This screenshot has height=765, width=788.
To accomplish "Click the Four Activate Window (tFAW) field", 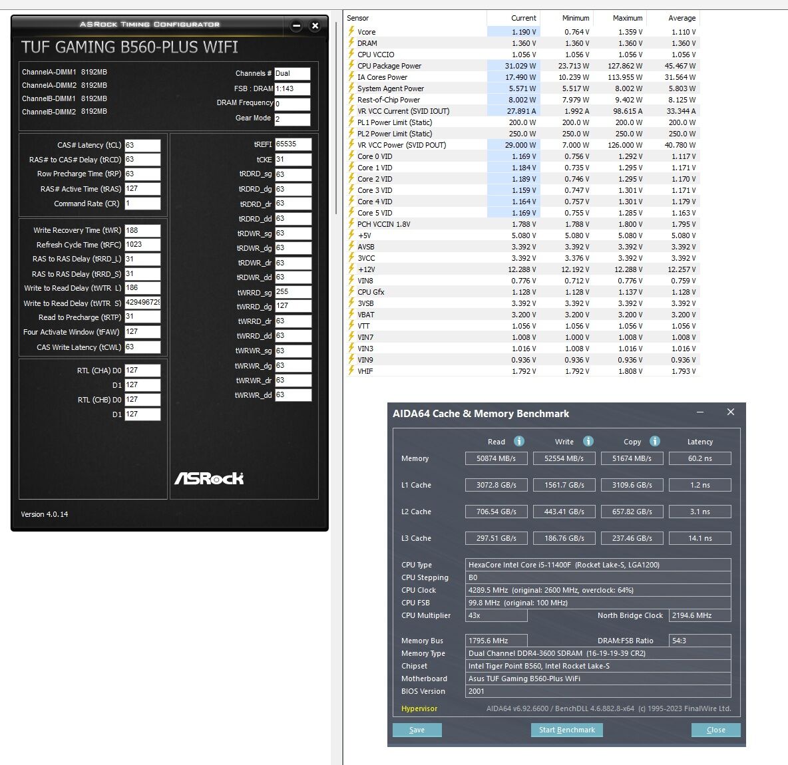I will [142, 331].
